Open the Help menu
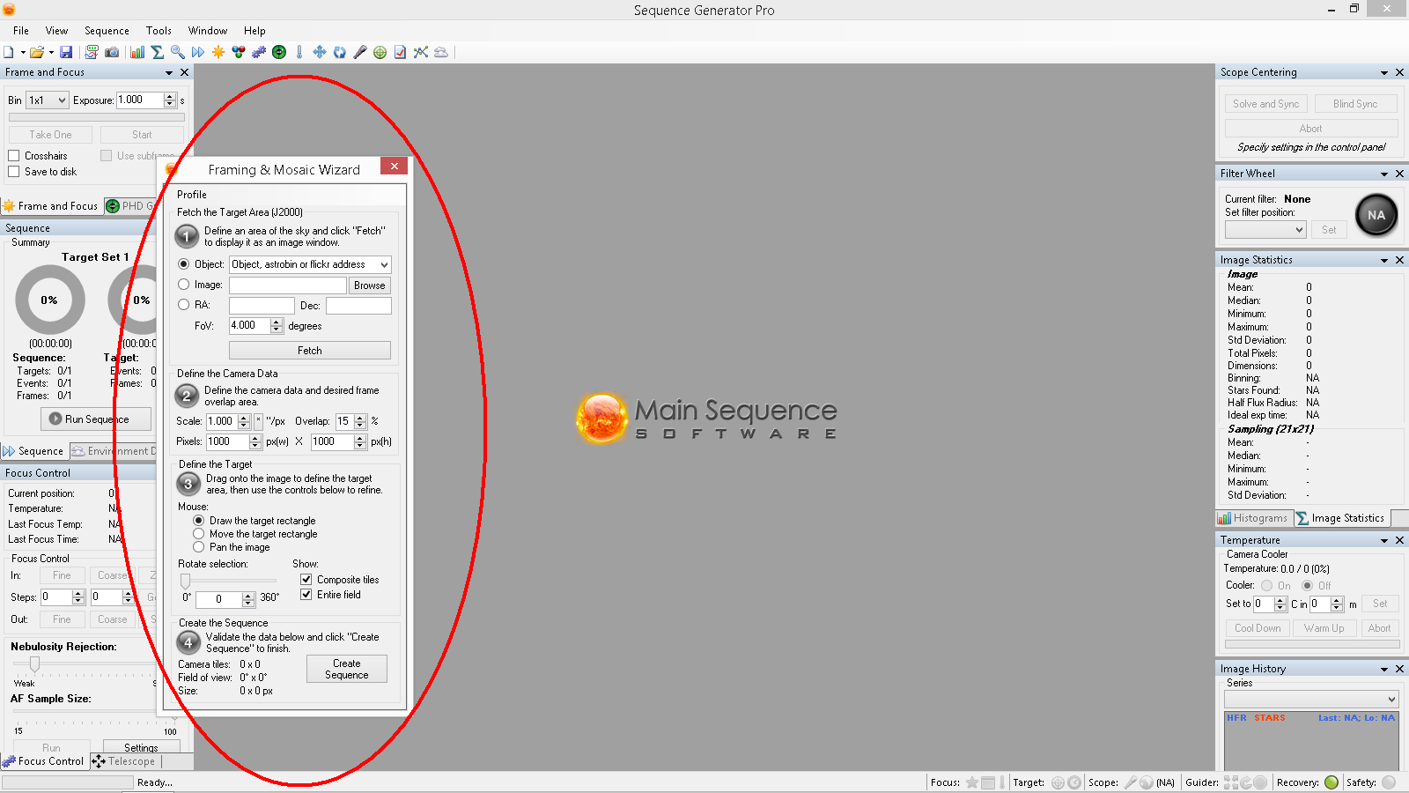The image size is (1409, 793). pos(255,31)
